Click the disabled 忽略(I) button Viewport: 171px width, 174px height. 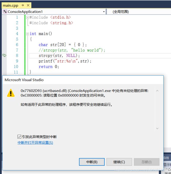(147, 162)
